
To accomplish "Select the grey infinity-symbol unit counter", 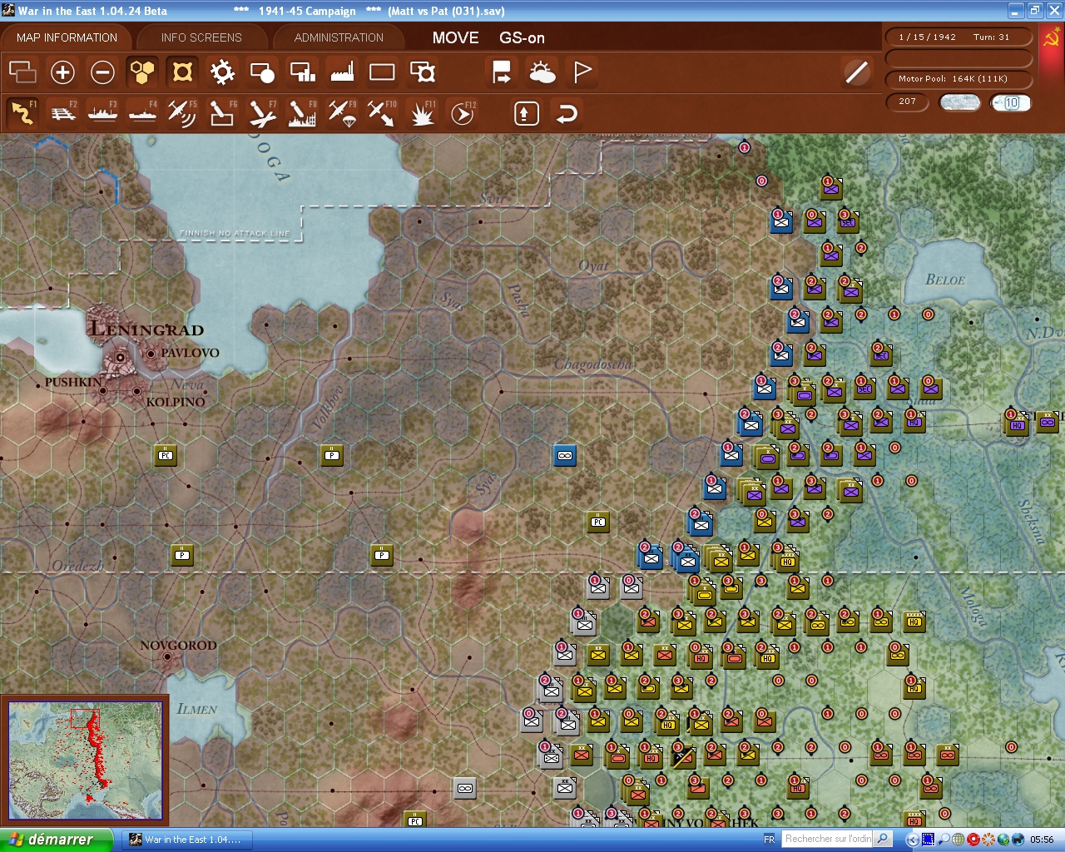I will point(465,788).
